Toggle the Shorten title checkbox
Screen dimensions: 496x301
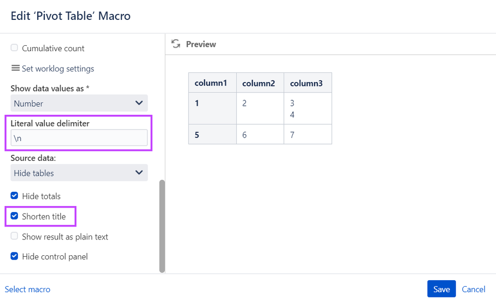(x=14, y=216)
